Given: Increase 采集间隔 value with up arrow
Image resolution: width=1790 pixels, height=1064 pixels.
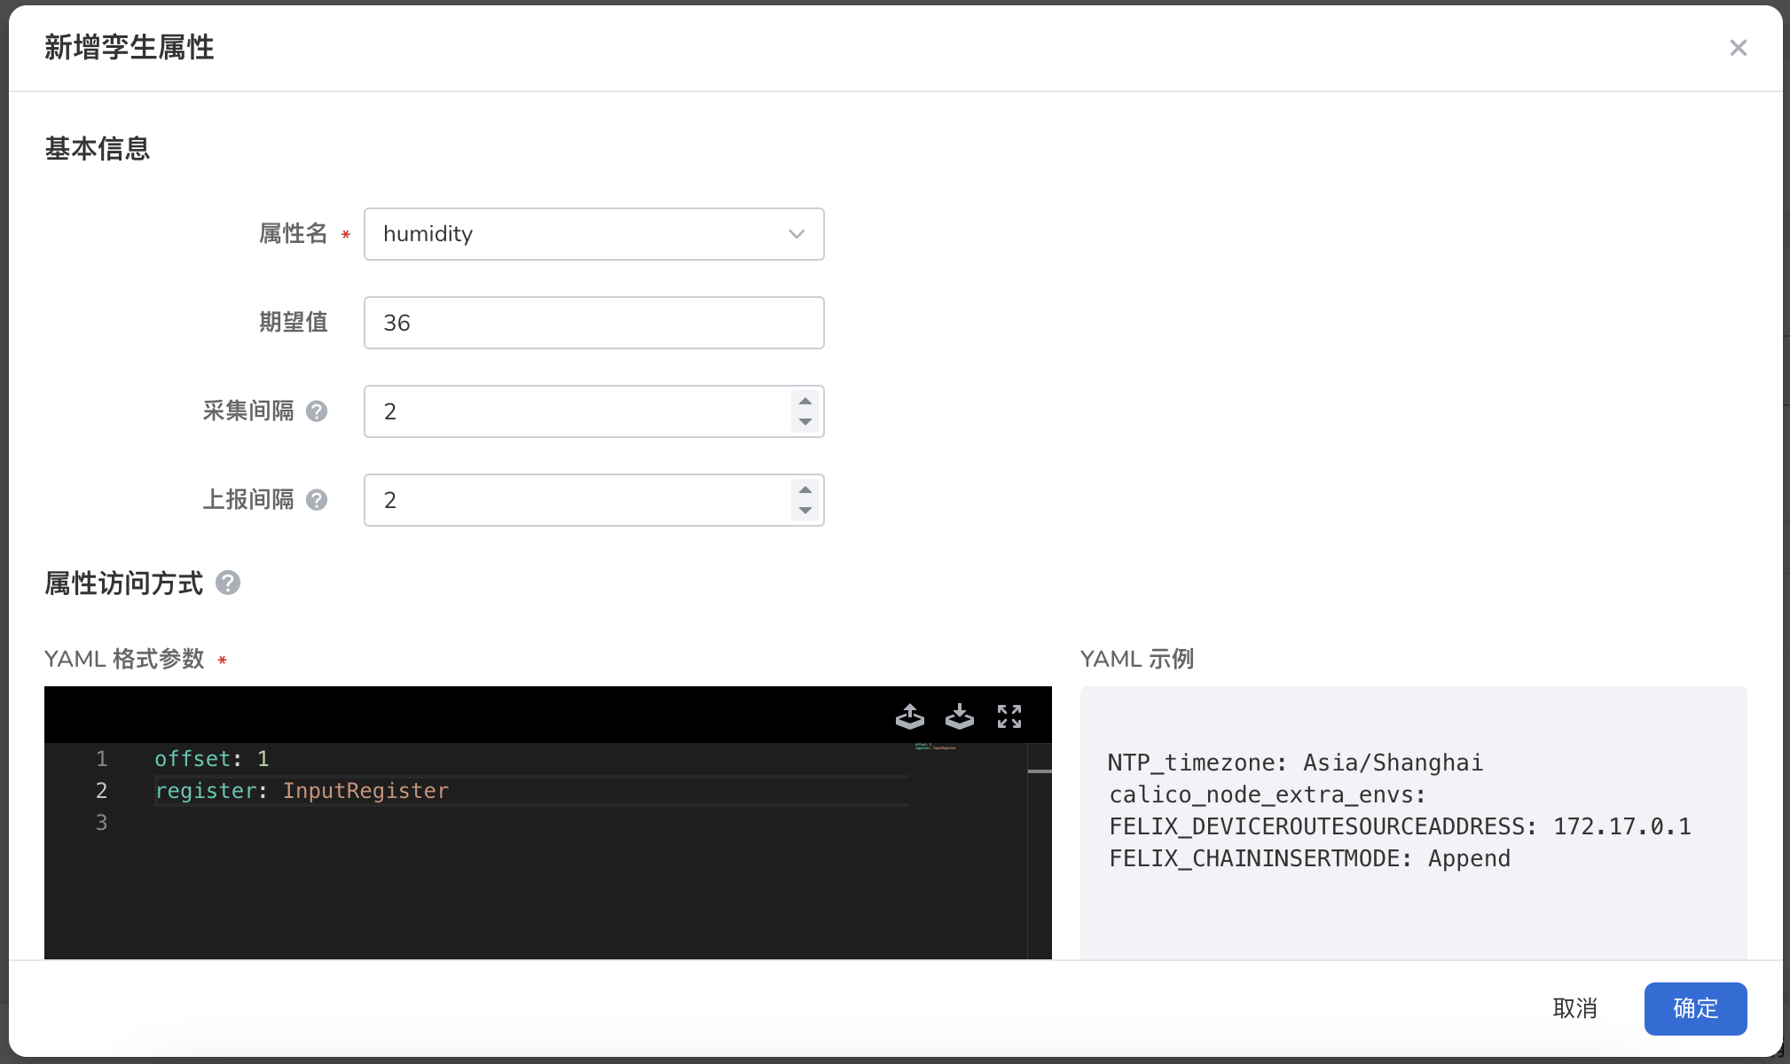Looking at the screenshot, I should [x=805, y=401].
